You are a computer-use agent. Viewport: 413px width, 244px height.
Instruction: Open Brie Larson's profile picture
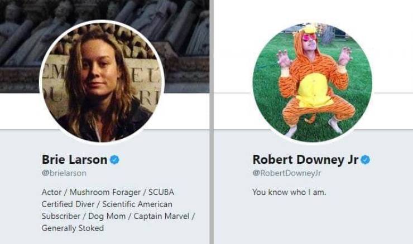(x=102, y=82)
